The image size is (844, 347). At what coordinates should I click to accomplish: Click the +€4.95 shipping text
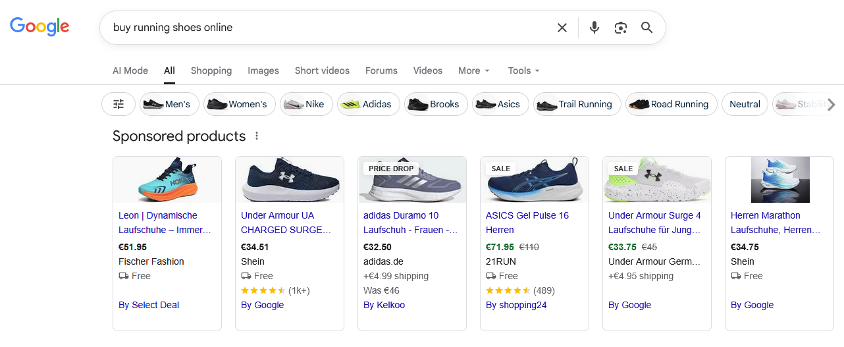pyautogui.click(x=641, y=276)
